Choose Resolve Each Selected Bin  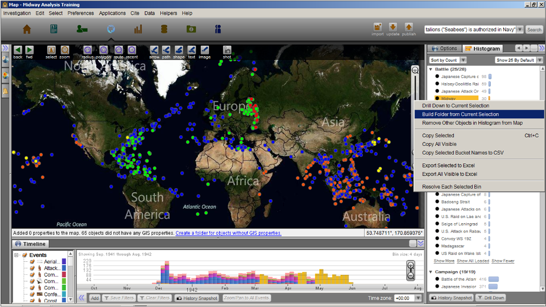point(479,187)
